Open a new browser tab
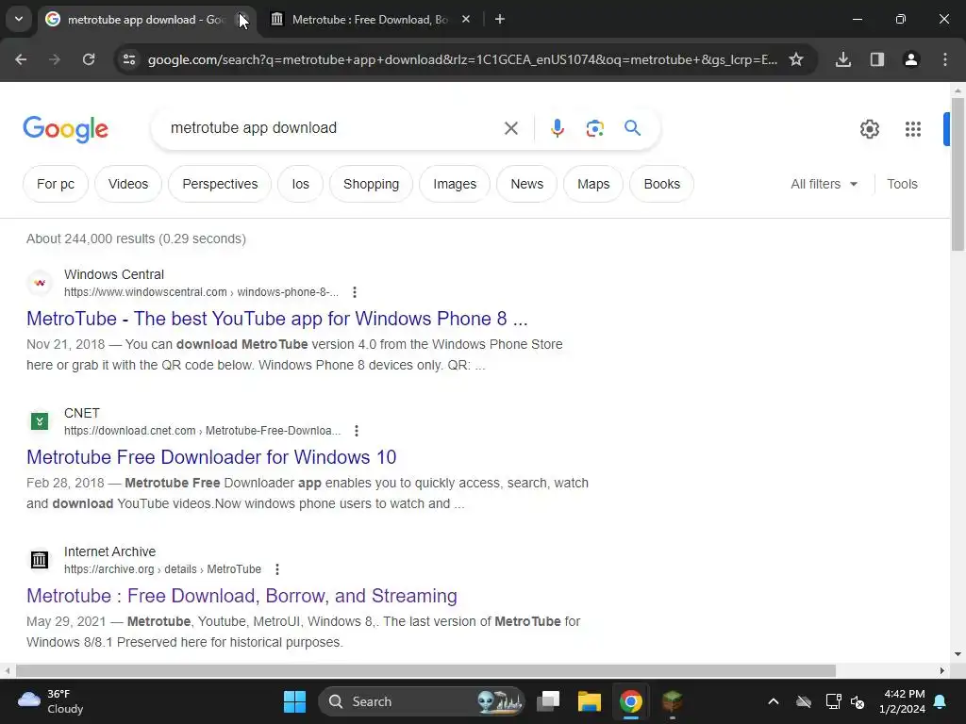The height and width of the screenshot is (724, 966). (x=500, y=20)
